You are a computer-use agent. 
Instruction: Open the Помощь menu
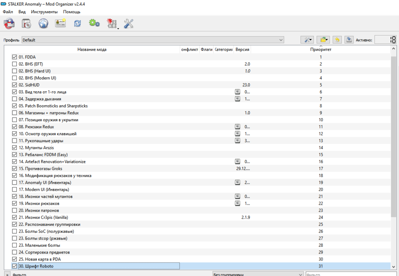click(71, 12)
